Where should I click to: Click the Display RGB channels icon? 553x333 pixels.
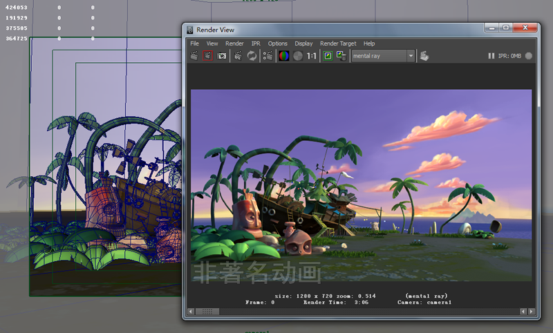284,56
